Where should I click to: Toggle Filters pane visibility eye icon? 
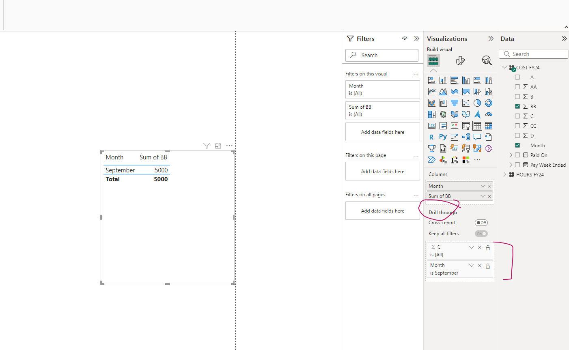pyautogui.click(x=405, y=39)
